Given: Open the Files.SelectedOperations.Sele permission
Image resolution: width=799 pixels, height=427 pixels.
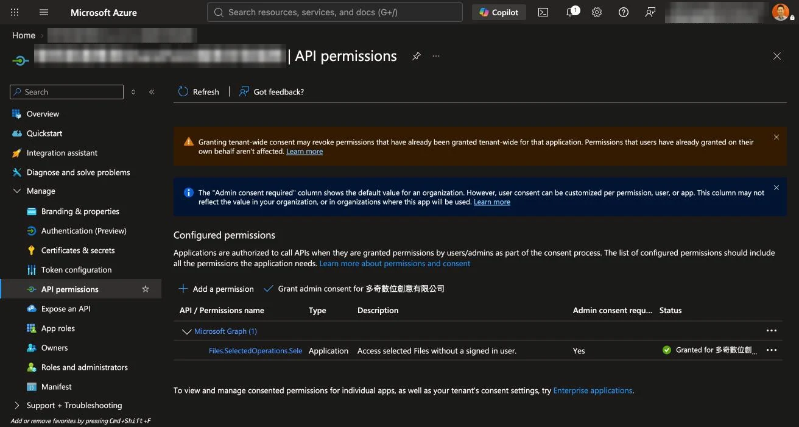Looking at the screenshot, I should [x=255, y=351].
